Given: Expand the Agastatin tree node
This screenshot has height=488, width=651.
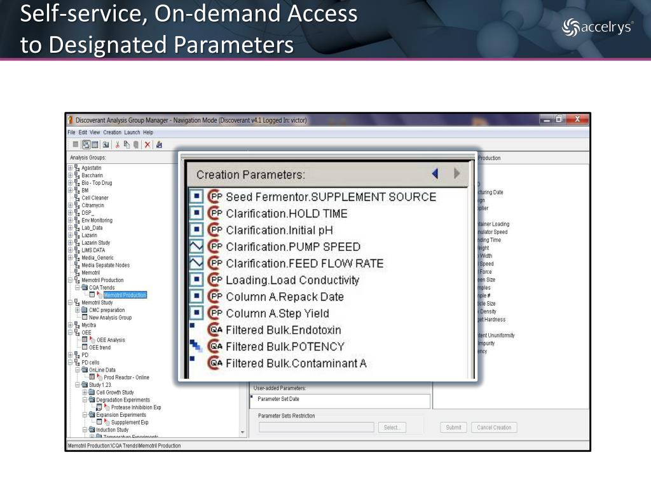Looking at the screenshot, I should tap(71, 168).
